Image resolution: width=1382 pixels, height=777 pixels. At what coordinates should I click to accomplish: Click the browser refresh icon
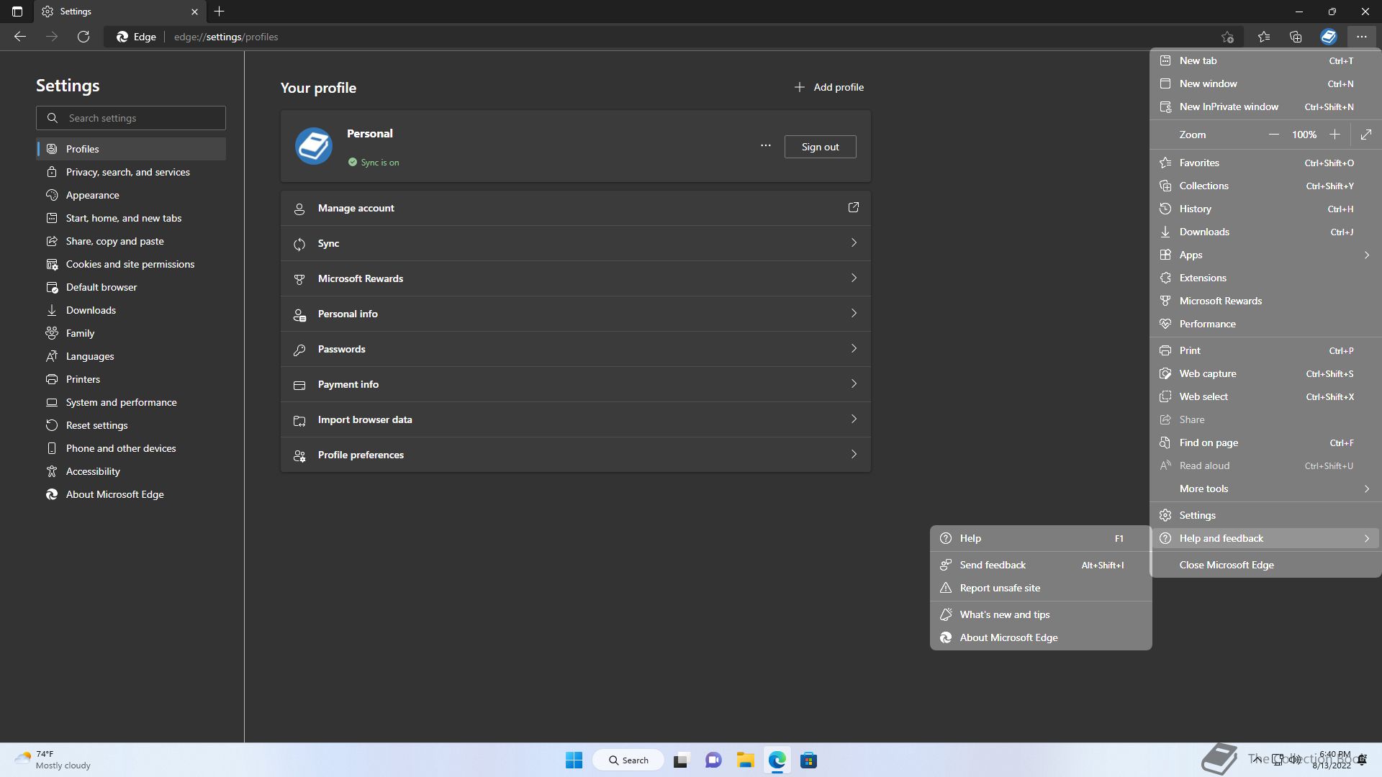tap(83, 37)
